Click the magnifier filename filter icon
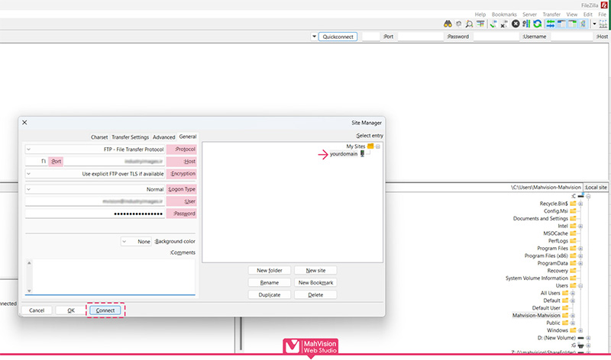 pos(470,24)
